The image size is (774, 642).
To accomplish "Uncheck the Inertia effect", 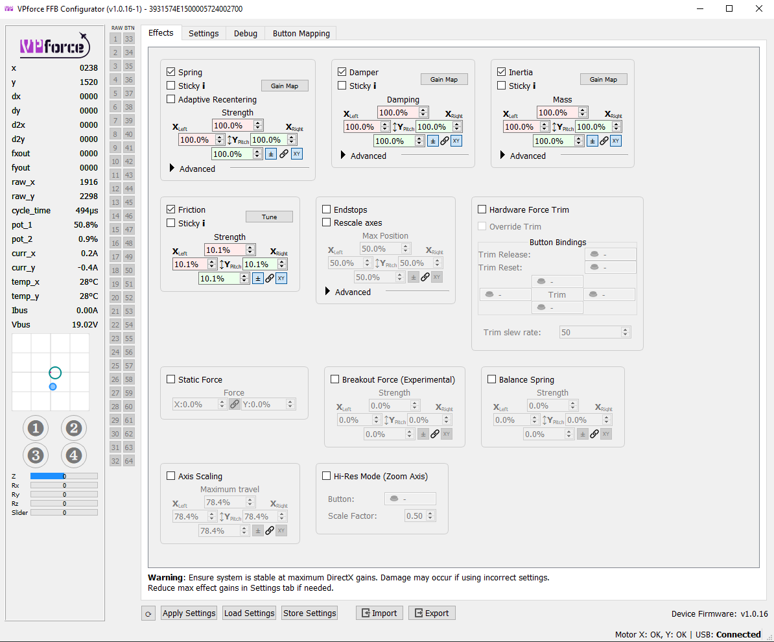I will [x=501, y=71].
